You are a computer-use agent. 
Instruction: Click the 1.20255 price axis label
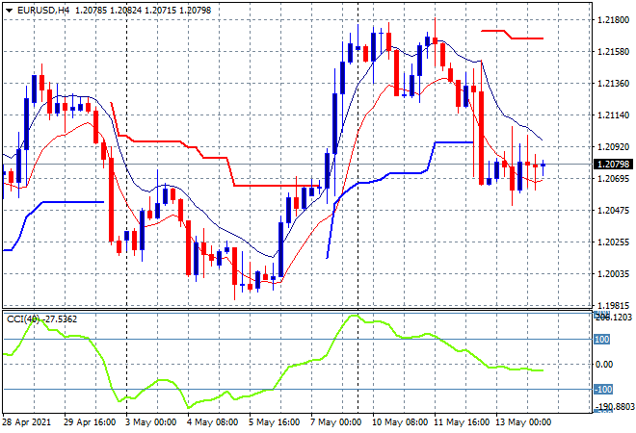click(614, 242)
